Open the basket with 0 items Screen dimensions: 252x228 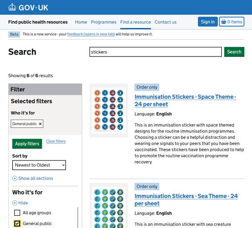[231, 22]
